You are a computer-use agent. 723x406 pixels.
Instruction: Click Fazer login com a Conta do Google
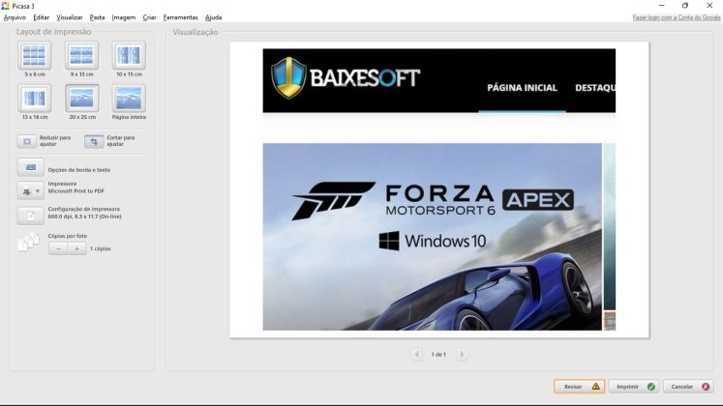pyautogui.click(x=676, y=17)
